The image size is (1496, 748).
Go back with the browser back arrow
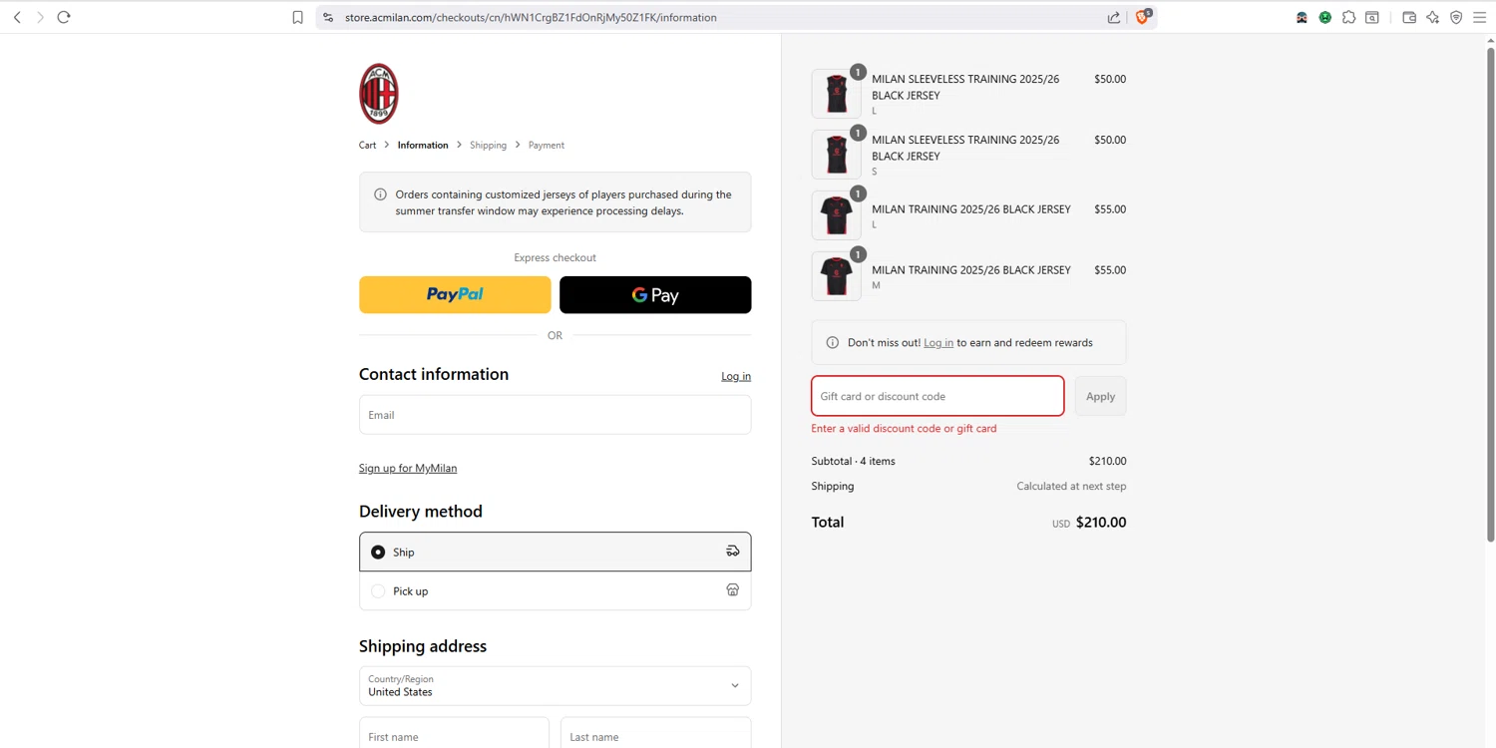[x=17, y=17]
